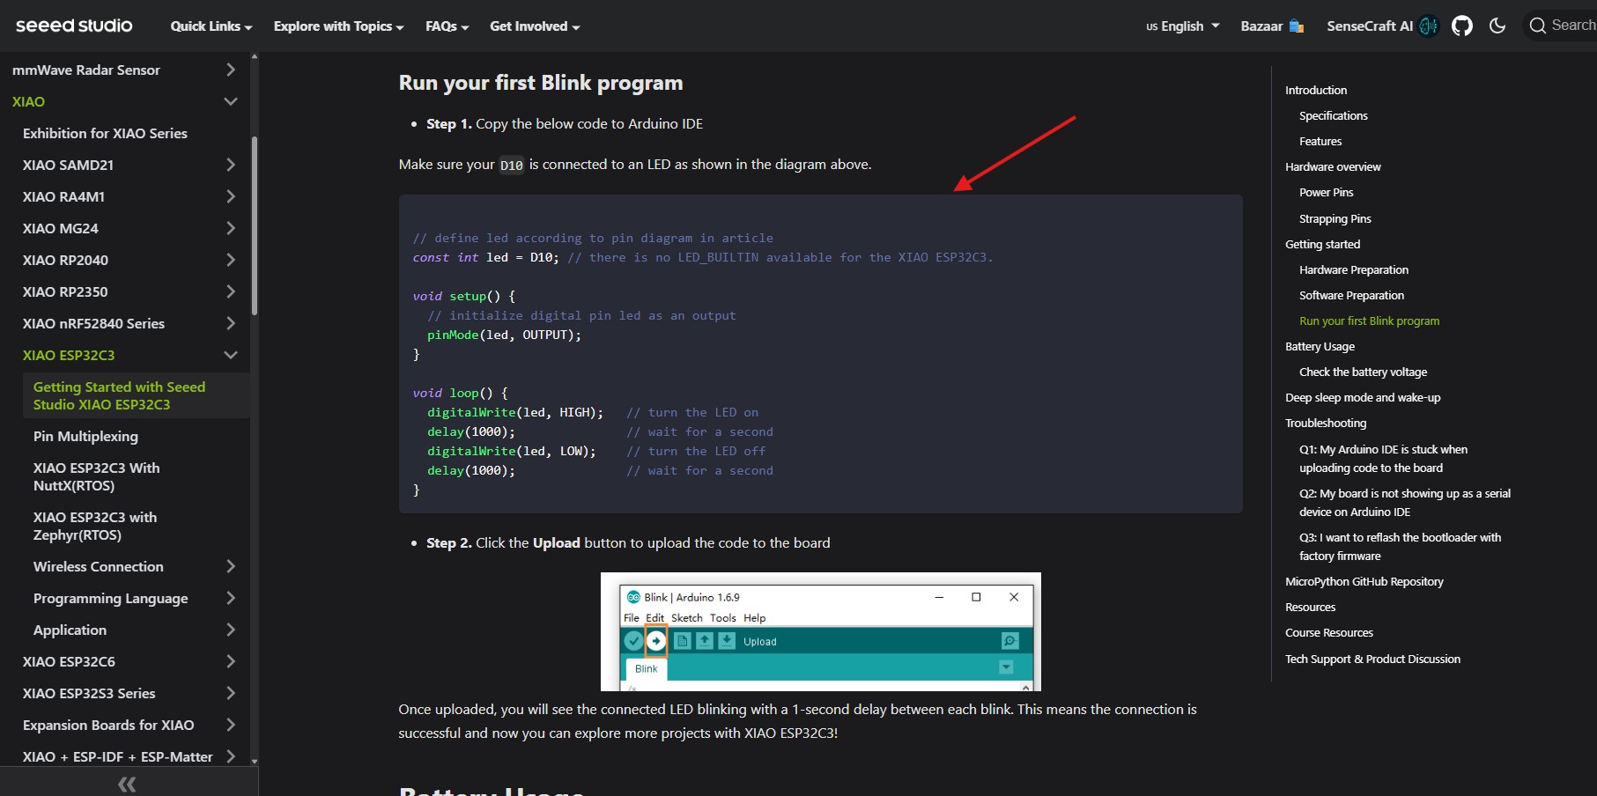The image size is (1597, 796).
Task: Collapse the XIAO section chevron
Action: coord(231,101)
